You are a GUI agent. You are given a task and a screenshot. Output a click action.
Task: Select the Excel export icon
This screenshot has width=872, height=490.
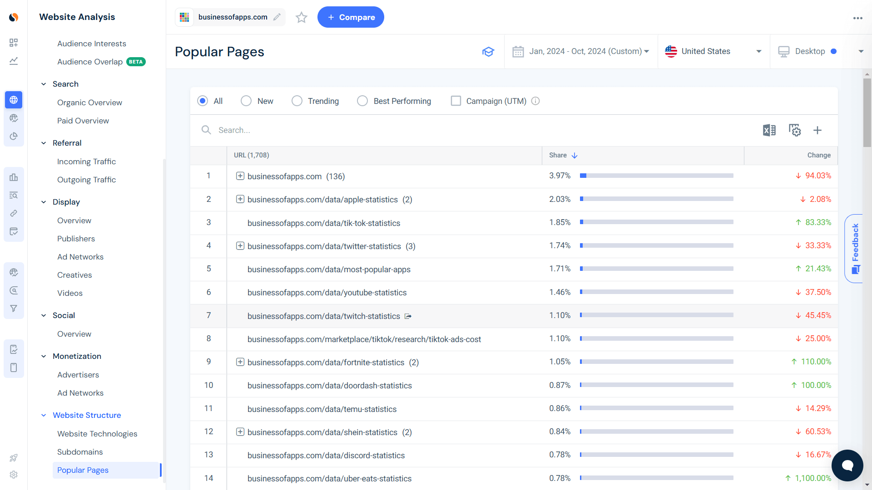point(769,130)
